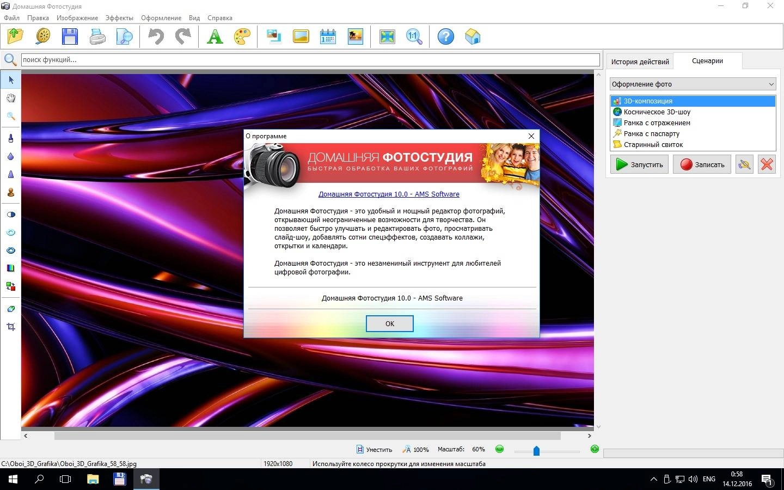The image size is (784, 490).
Task: Open the Файл menu
Action: coord(11,18)
